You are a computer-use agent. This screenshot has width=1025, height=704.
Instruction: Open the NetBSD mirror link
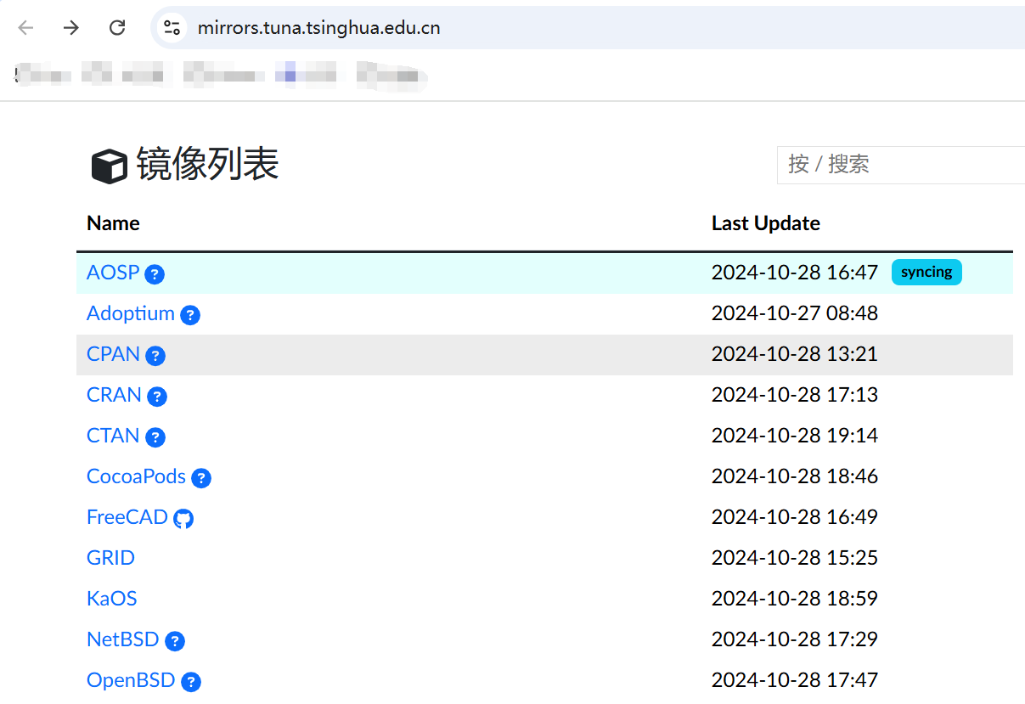click(x=123, y=639)
